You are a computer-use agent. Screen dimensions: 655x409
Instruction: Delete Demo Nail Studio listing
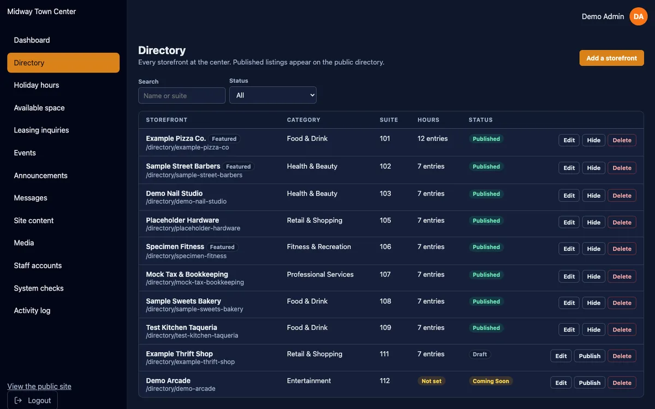pyautogui.click(x=622, y=195)
